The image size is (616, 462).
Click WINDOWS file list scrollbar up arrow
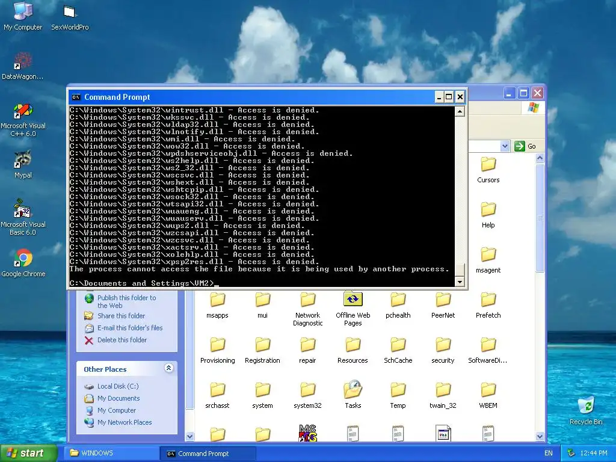click(x=540, y=158)
